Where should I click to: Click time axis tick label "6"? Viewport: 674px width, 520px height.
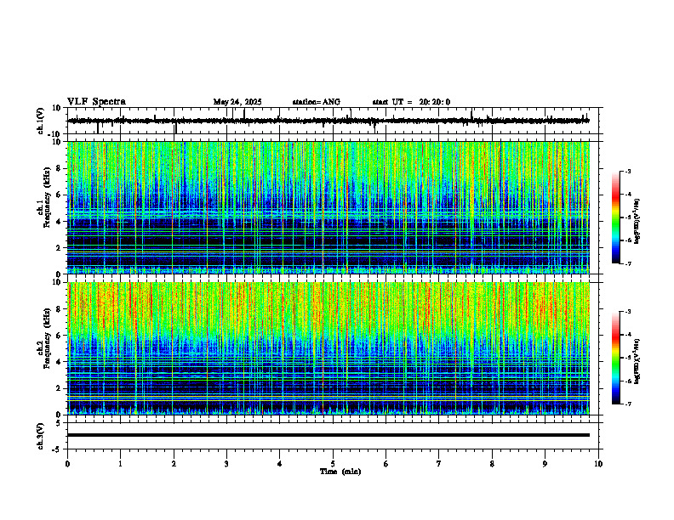(386, 464)
